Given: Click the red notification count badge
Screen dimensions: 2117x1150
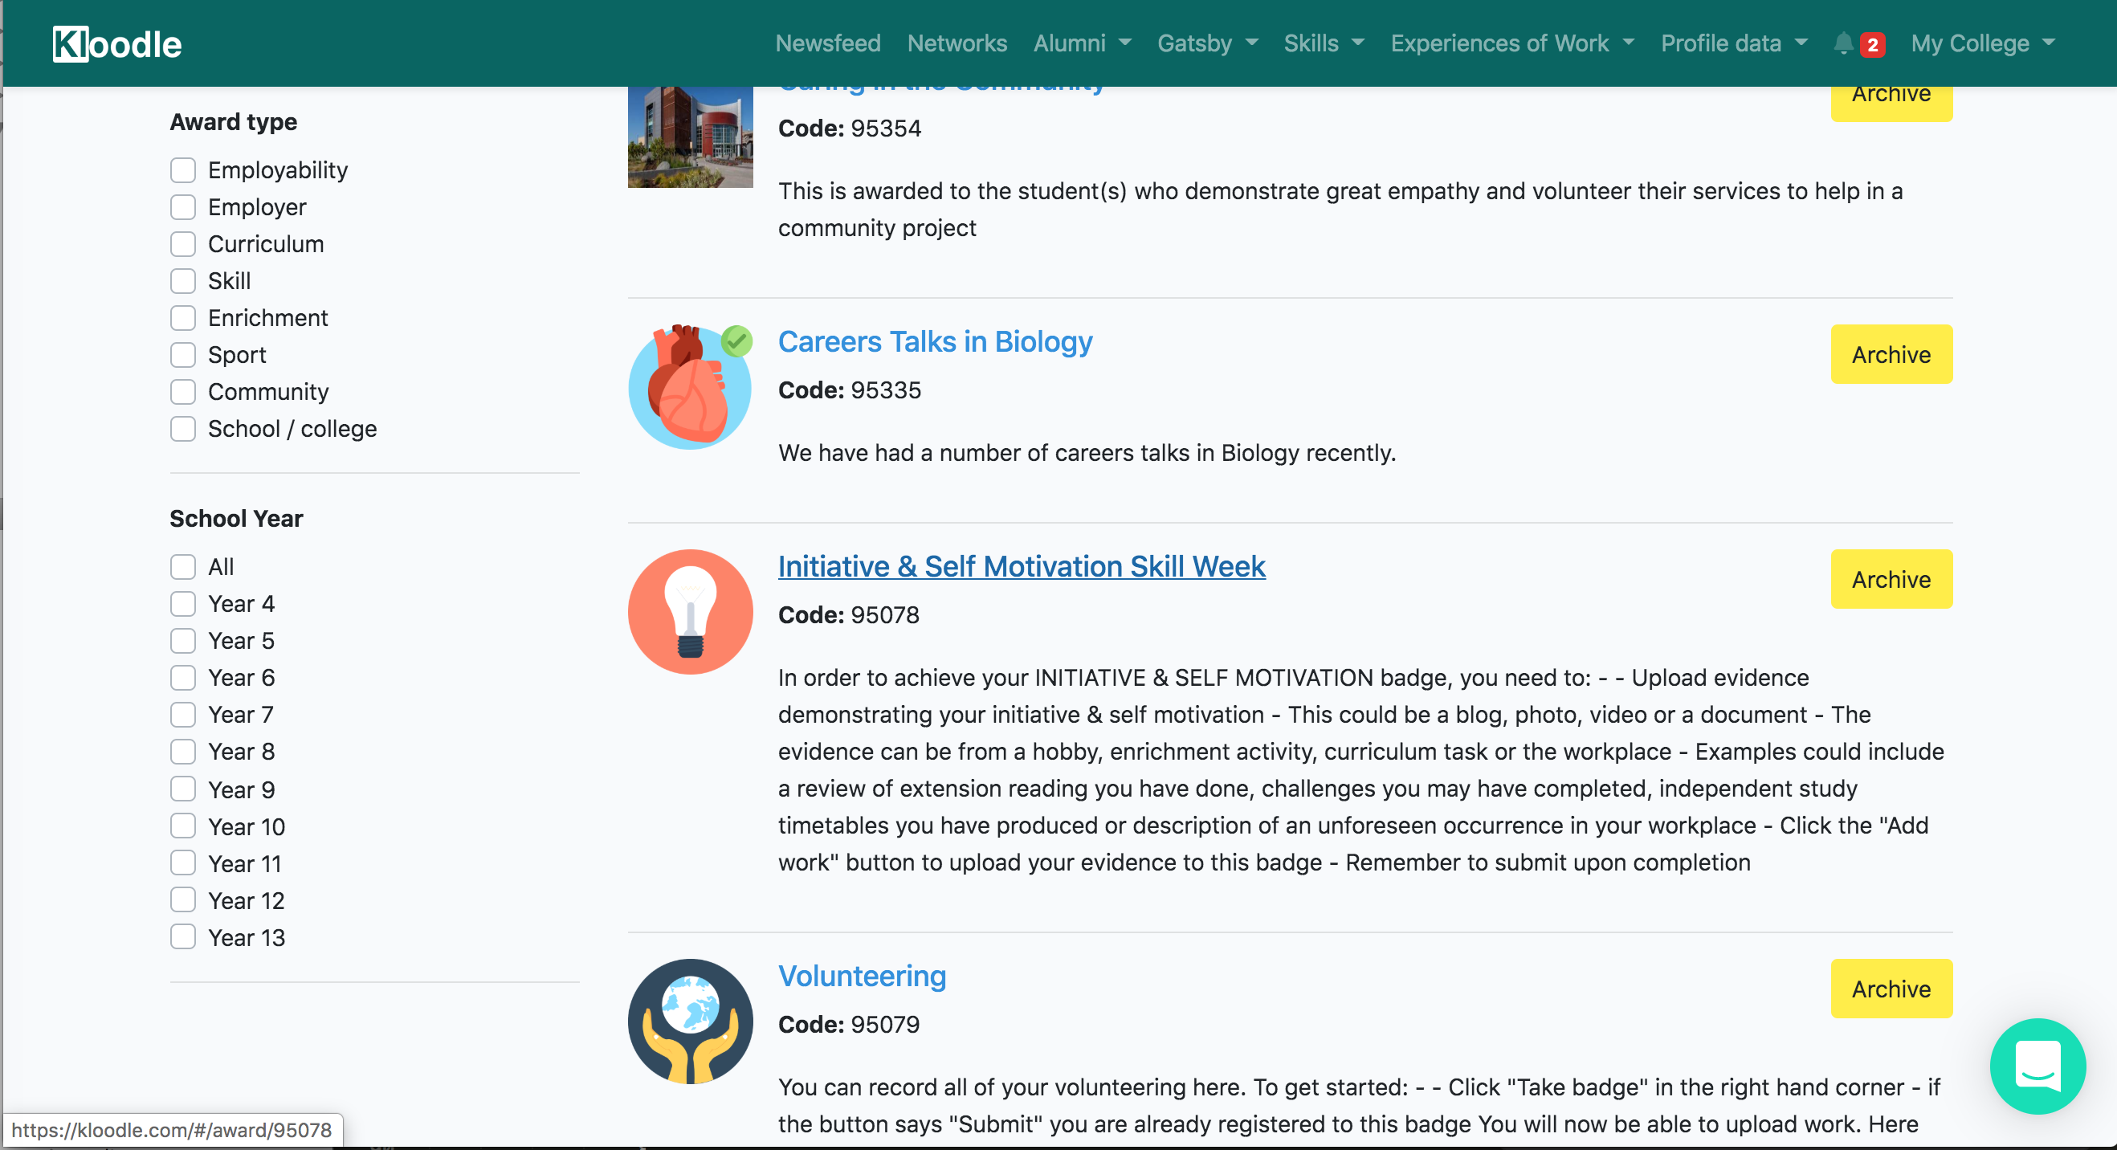Looking at the screenshot, I should (x=1872, y=44).
